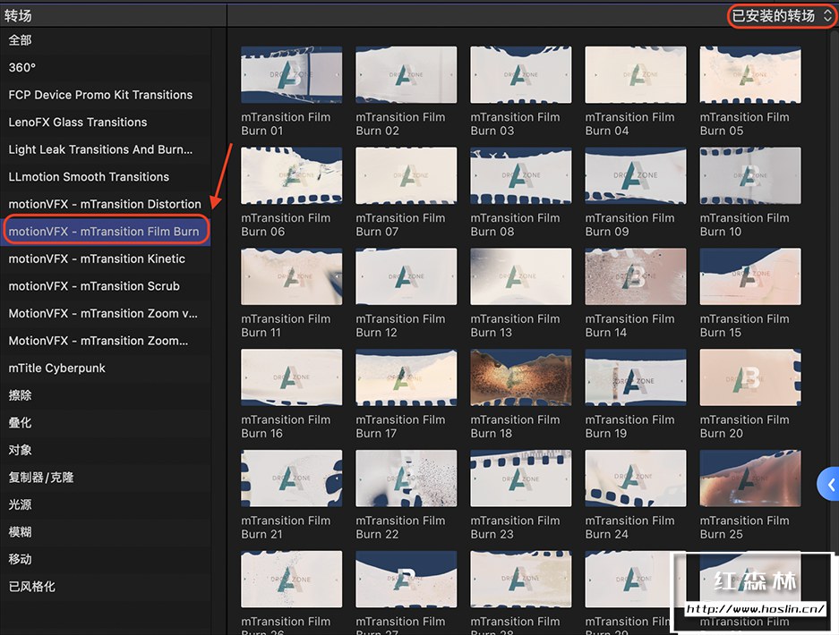Select mTransition Film Burn 10 thumbnail

coord(750,175)
